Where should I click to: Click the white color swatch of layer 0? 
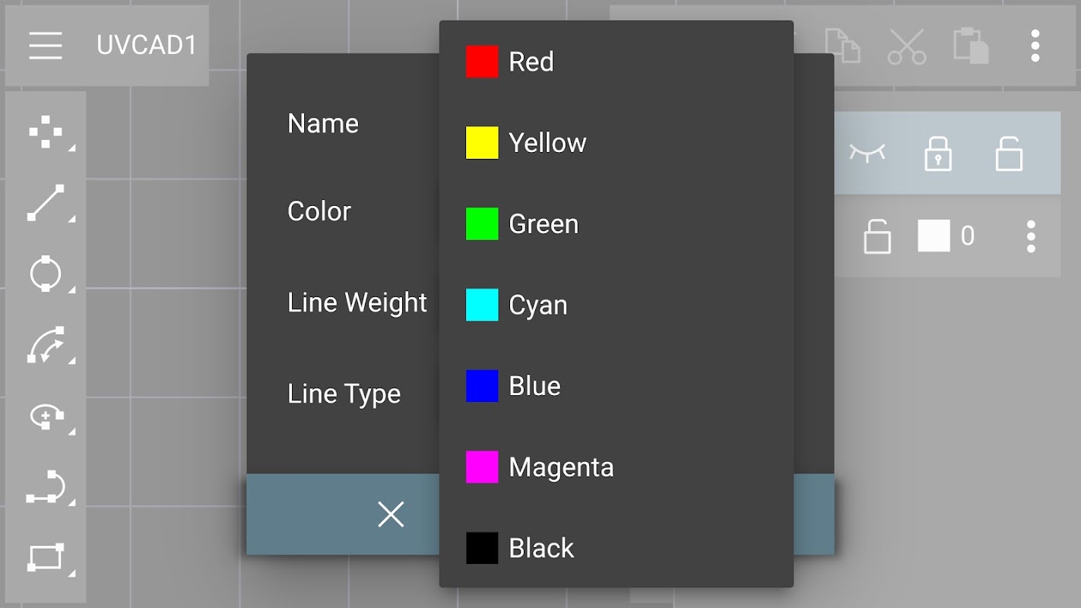pos(934,236)
